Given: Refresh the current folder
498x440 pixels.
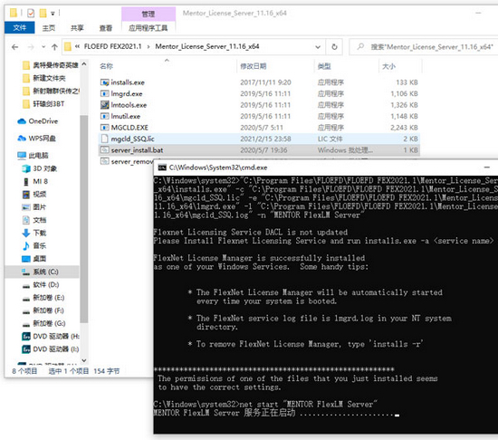Looking at the screenshot, I should pos(334,47).
